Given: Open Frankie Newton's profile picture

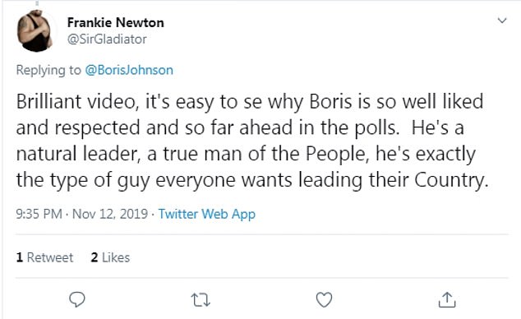Looking at the screenshot, I should pos(35,31).
